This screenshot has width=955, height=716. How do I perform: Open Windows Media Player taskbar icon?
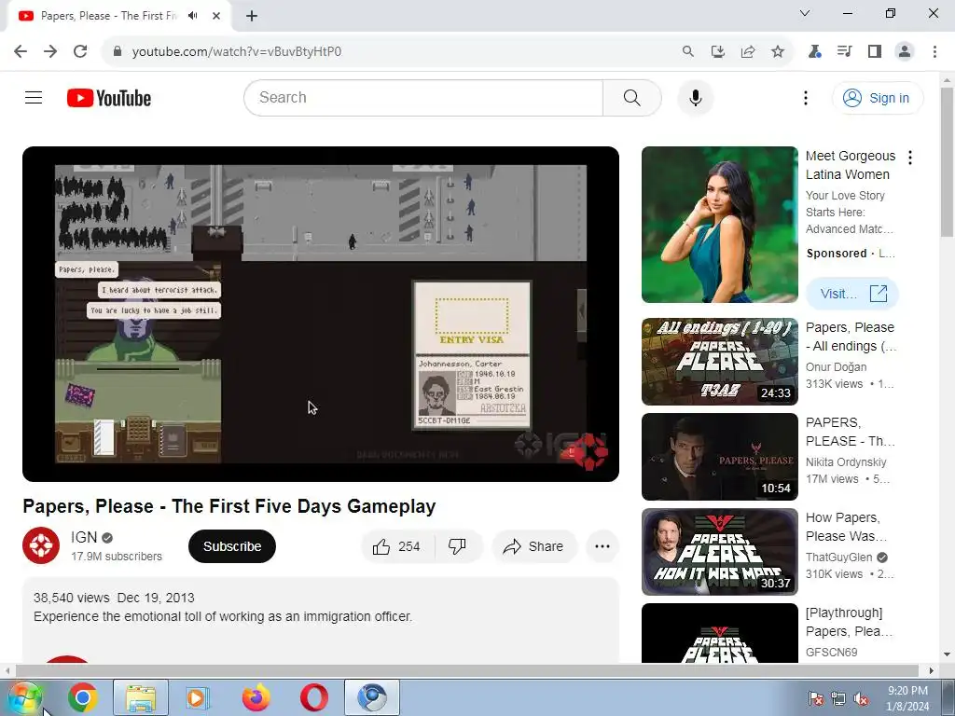pos(198,697)
